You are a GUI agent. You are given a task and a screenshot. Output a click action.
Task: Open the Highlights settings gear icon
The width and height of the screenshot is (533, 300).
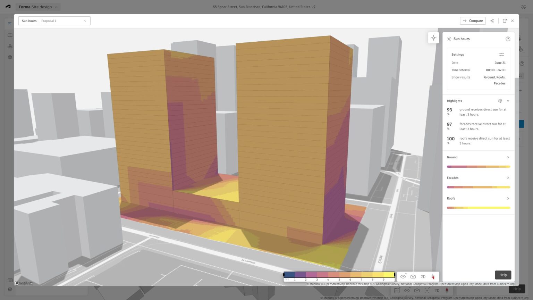(x=500, y=101)
